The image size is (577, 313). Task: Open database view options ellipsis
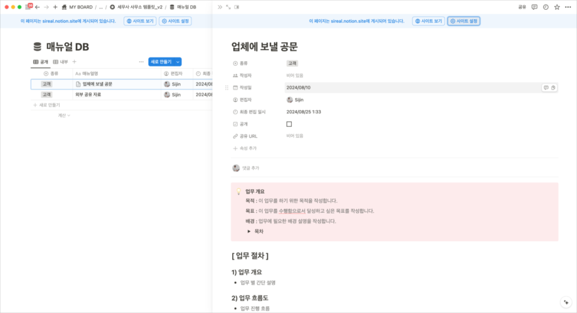pyautogui.click(x=141, y=62)
